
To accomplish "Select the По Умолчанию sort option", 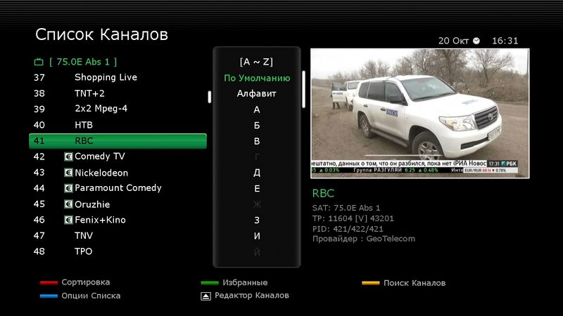I will pyautogui.click(x=257, y=78).
